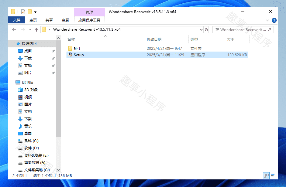Select the 管理 contextual tab header
The width and height of the screenshot is (286, 187).
coord(89,12)
